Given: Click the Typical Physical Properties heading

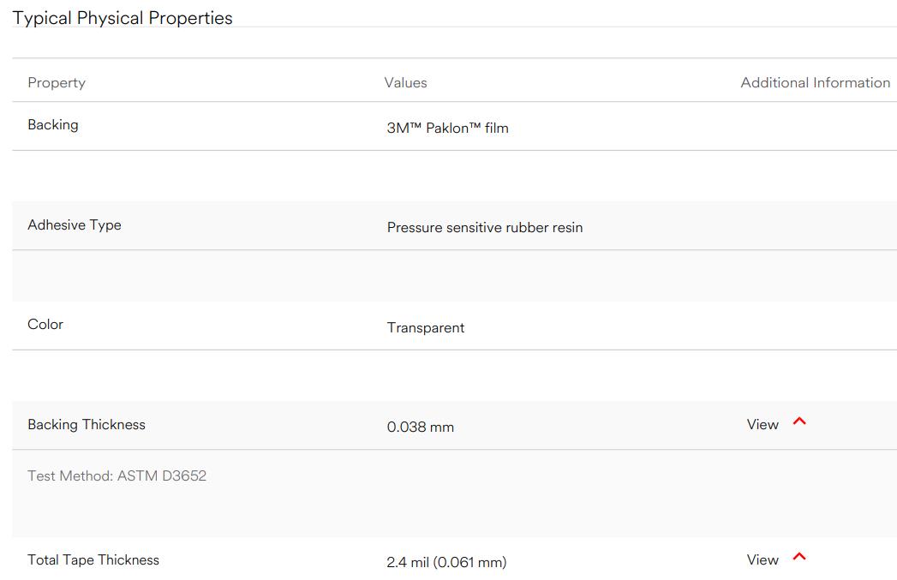Looking at the screenshot, I should 123,18.
